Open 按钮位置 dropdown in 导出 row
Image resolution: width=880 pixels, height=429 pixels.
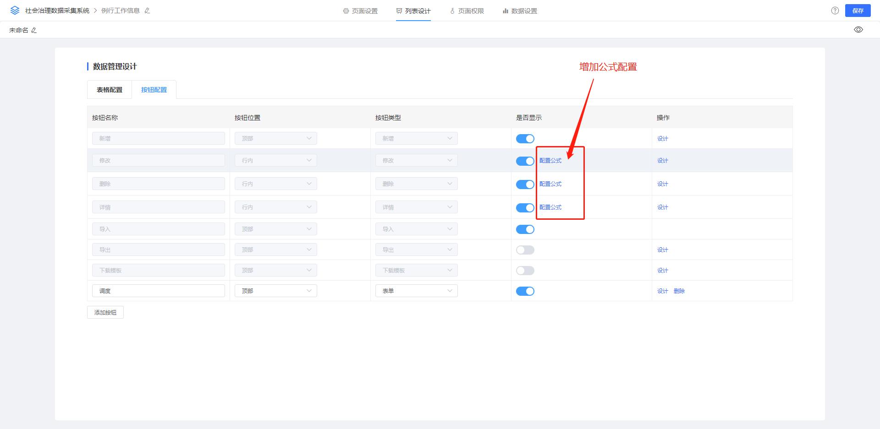[x=276, y=250]
